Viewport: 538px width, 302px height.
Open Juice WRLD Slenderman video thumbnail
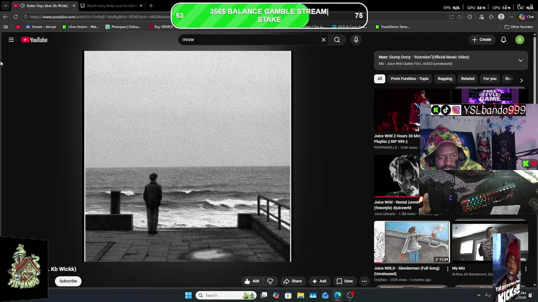click(412, 242)
